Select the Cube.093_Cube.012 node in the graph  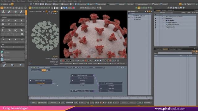point(82,91)
